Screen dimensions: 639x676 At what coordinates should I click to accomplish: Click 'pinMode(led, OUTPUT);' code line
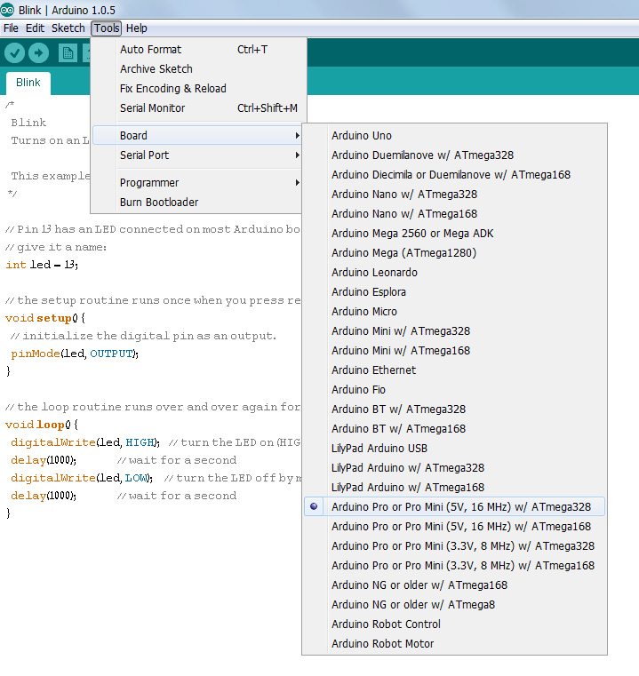click(75, 354)
